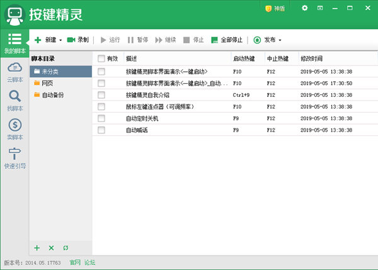Image resolution: width=378 pixels, height=270 pixels.
Task: Open the 快速引导 quick guide sidebar icon
Action: click(x=14, y=157)
